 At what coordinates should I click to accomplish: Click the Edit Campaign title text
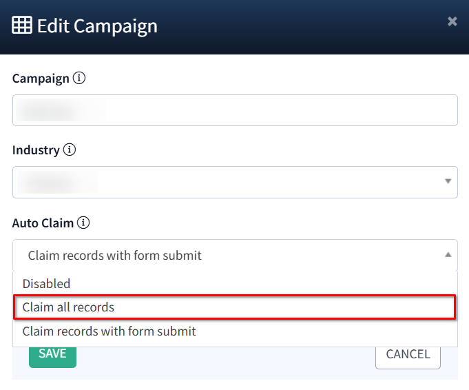97,26
